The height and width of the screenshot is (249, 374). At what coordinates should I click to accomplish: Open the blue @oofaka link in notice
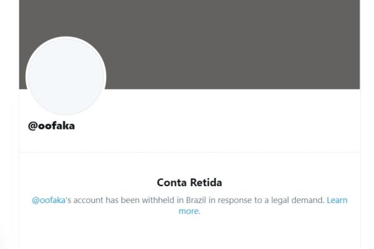[49, 200]
